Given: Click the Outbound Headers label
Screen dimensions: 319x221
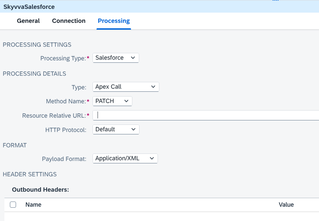Looking at the screenshot, I should pos(41,190).
